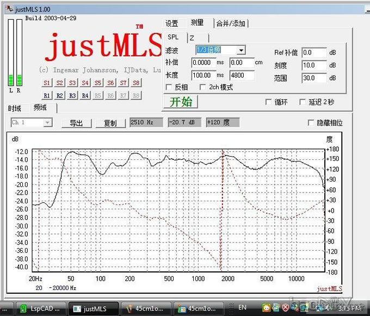Image resolution: width=370 pixels, height=316 pixels.
Task: Switch to the 时域 time domain tab
Action: 15,108
